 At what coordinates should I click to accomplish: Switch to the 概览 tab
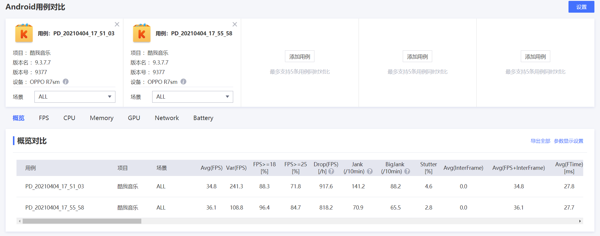19,118
